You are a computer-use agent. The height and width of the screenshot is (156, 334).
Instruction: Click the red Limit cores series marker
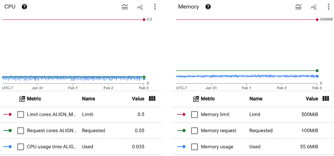(x=8, y=115)
